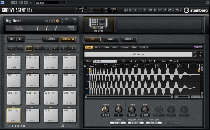The width and height of the screenshot is (210, 130).
Task: Open the Edit page
Action: 93,39
